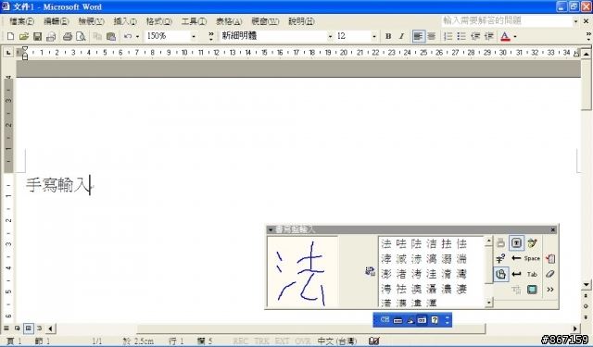
Task: Switch to print layout view
Action: (x=29, y=328)
